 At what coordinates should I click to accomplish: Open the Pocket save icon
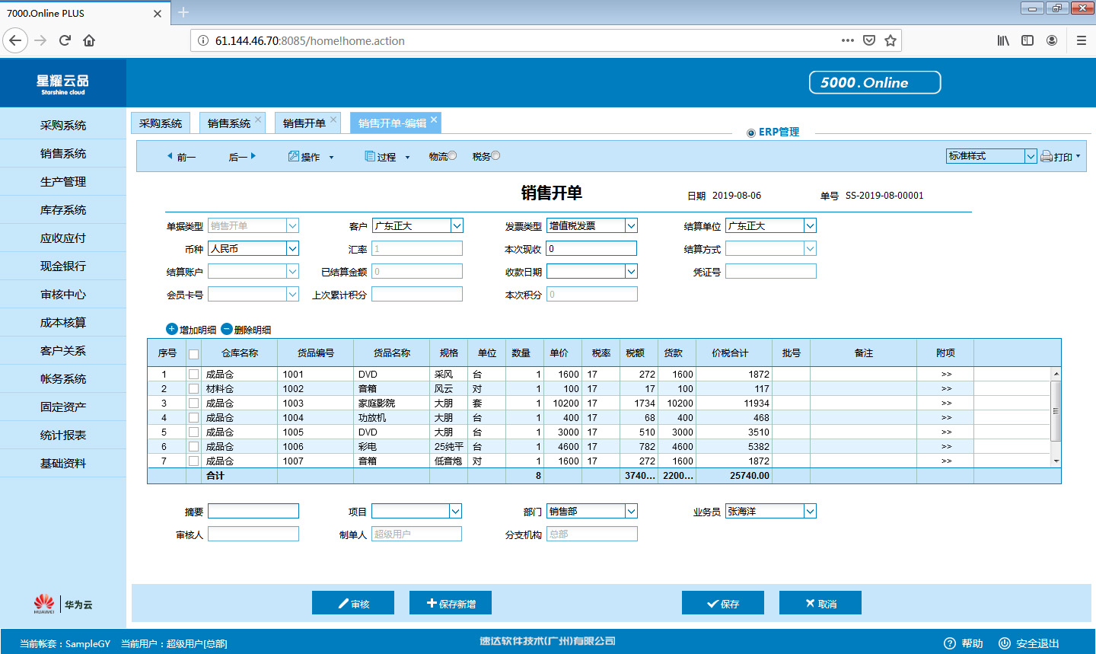(x=869, y=40)
